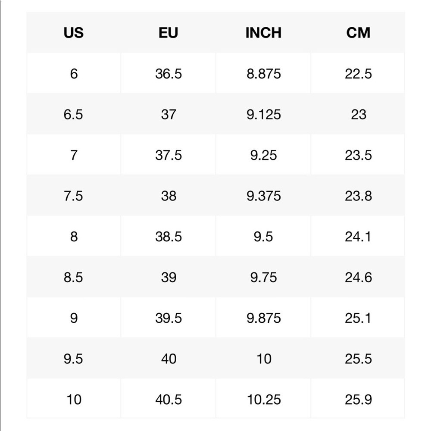The image size is (431, 431).
Task: Select US size 6.5 cell
Action: click(x=74, y=114)
